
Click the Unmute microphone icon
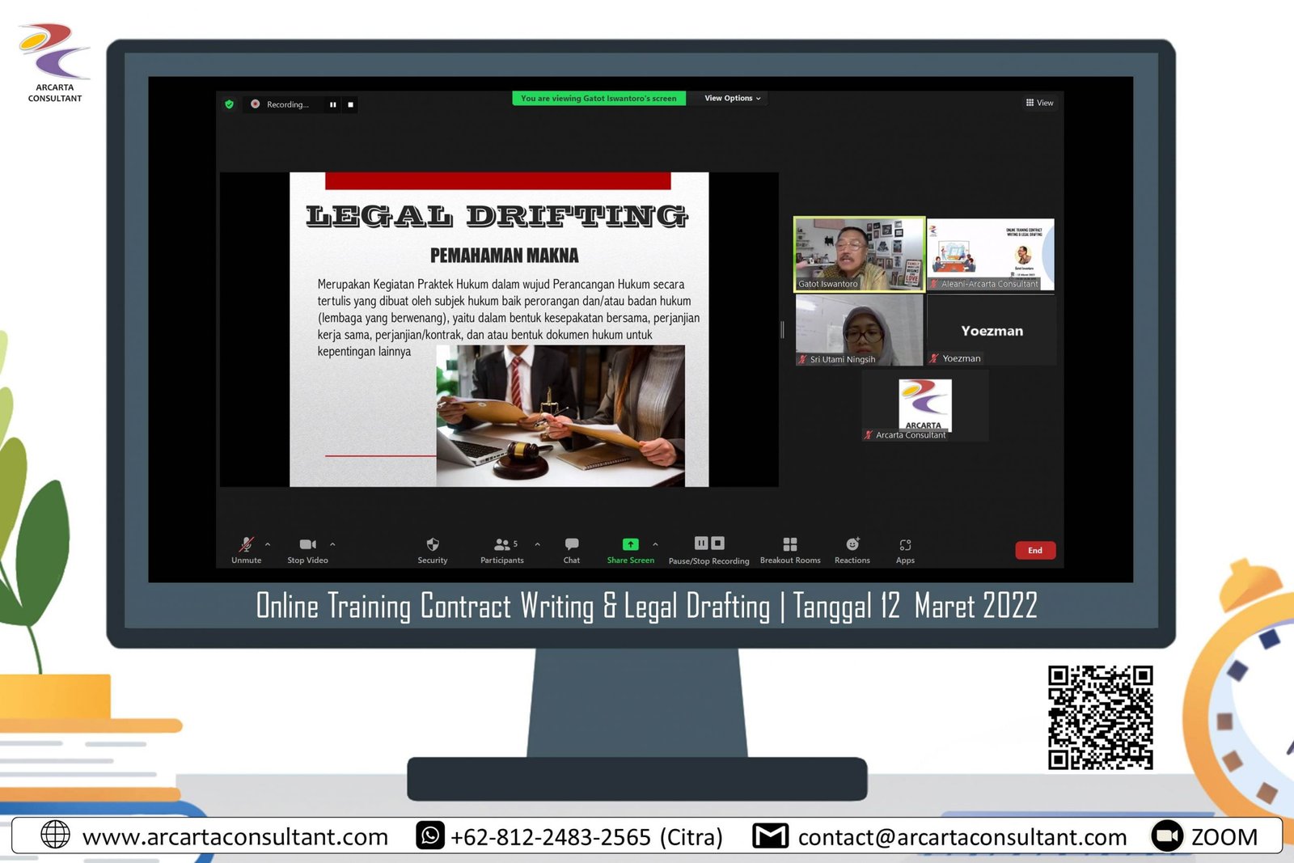[x=246, y=545]
